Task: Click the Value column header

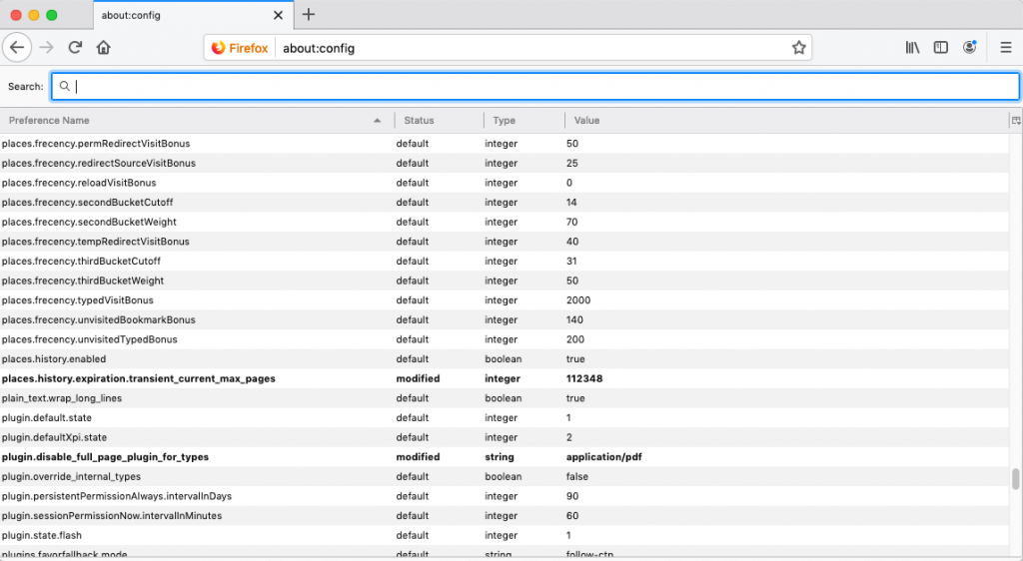Action: point(779,121)
